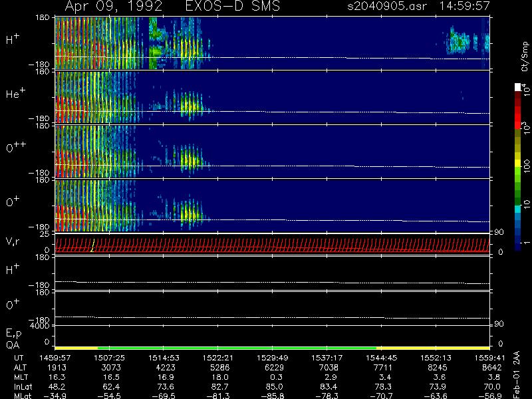Image resolution: width=532 pixels, height=399 pixels.
Task: Click the InLat value "83.4"
Action: pyautogui.click(x=330, y=386)
